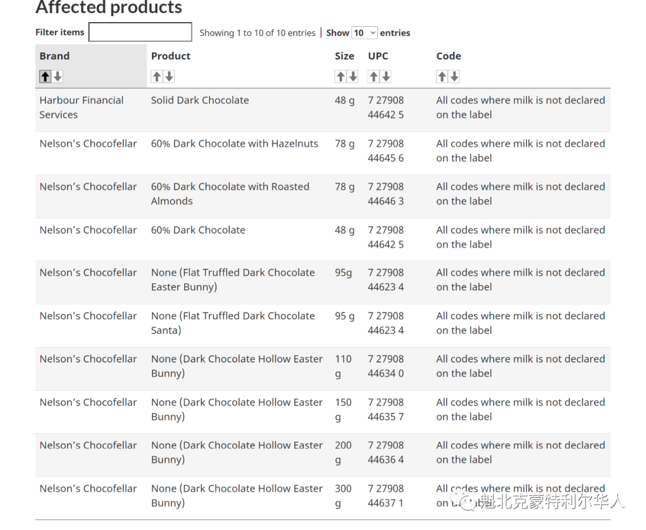646x530 pixels.
Task: Click into the Filter items field
Action: tap(140, 32)
